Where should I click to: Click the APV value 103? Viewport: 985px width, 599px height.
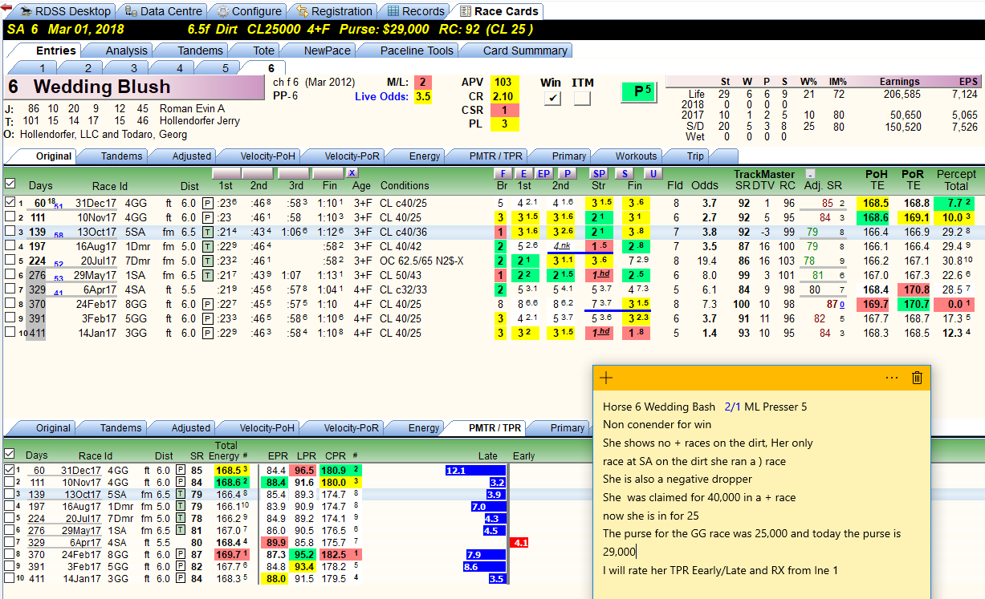503,83
